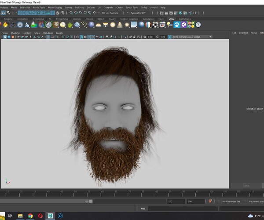The width and height of the screenshot is (264, 220).
Task: Click the bookmark icon in panel toolbar
Action: click(x=30, y=37)
